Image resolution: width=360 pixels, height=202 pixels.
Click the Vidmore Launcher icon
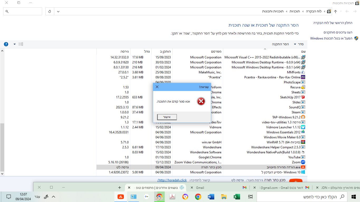point(303,127)
